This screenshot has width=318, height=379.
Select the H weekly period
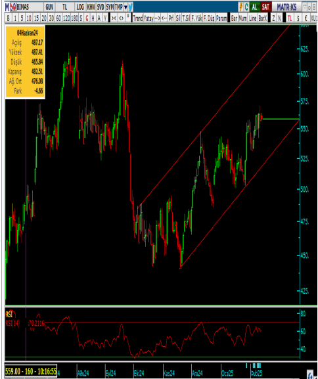[93, 18]
